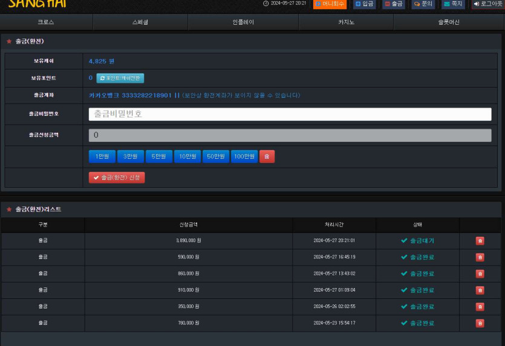Add 100만원 to the withdrawal amount
The image size is (505, 346).
point(244,156)
